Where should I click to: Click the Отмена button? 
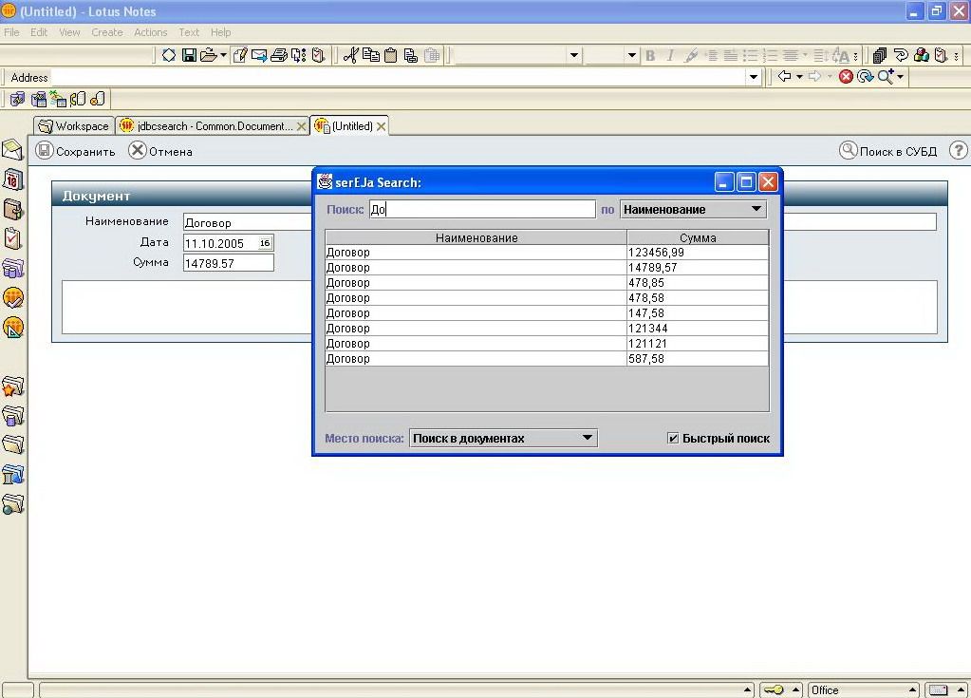pos(160,151)
